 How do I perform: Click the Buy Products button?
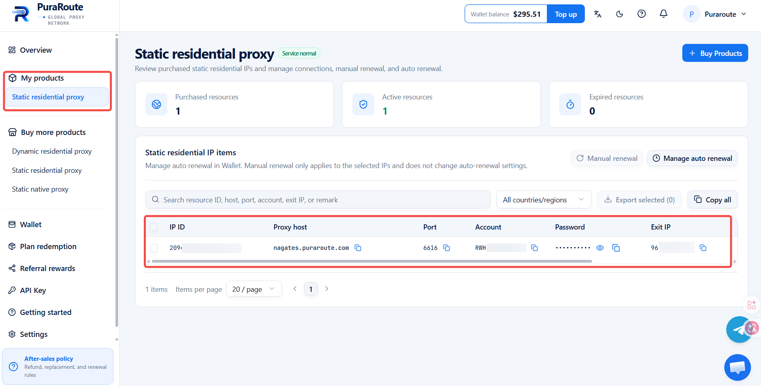click(x=715, y=53)
